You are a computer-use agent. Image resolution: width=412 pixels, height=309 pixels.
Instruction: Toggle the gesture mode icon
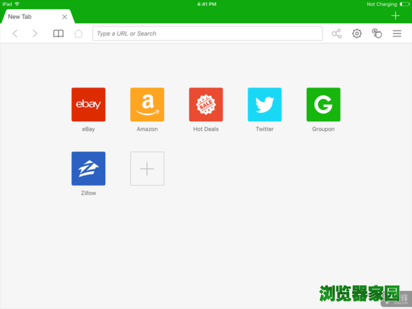pyautogui.click(x=377, y=33)
